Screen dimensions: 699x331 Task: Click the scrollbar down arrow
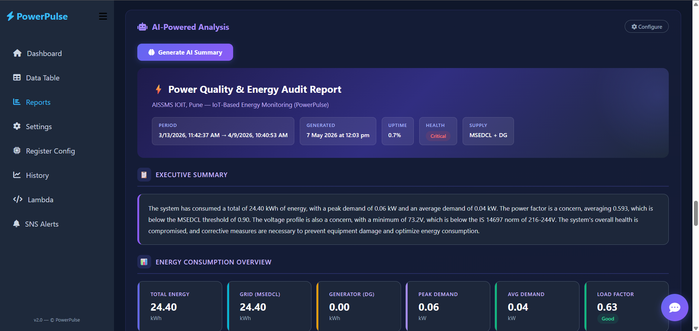tap(696, 328)
